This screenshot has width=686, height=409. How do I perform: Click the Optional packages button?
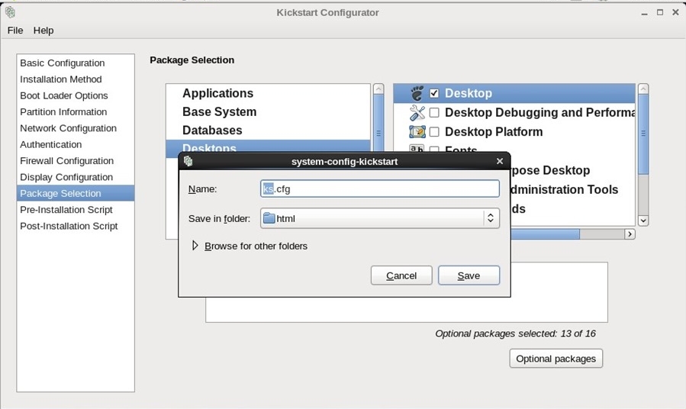point(556,359)
